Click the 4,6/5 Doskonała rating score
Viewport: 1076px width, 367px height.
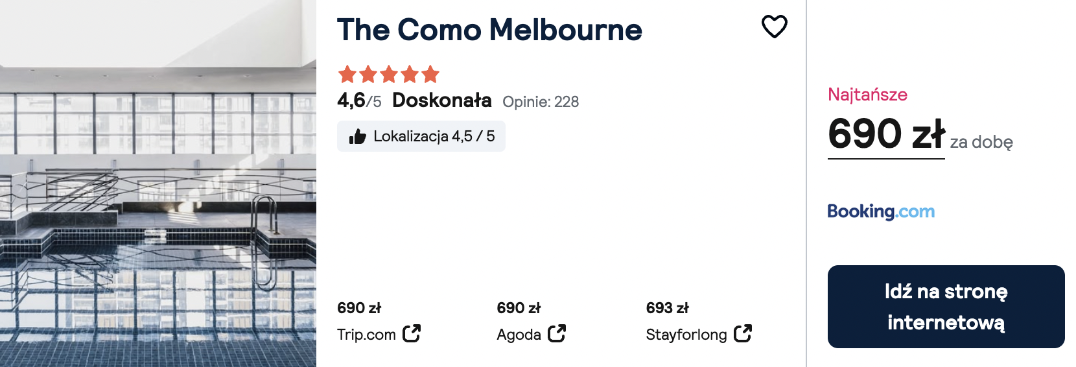pyautogui.click(x=414, y=101)
